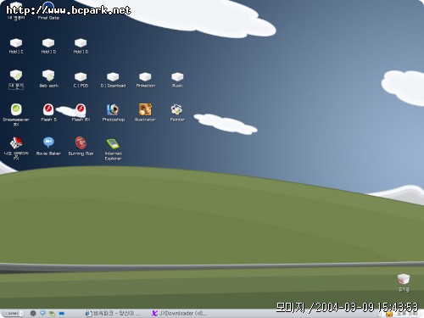Open the recycle bin (휴지통) icon

tap(404, 282)
